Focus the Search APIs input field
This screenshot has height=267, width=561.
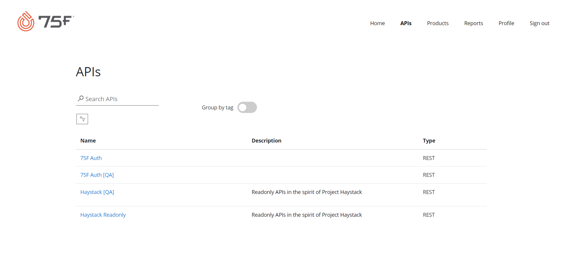(x=117, y=99)
